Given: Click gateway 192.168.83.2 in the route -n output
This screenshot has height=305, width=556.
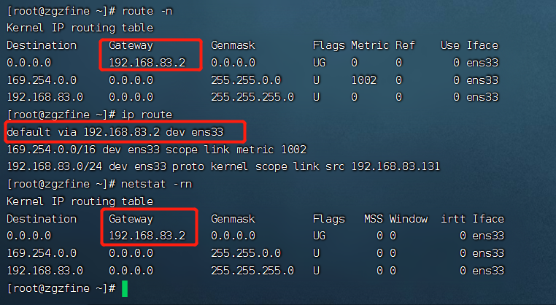Looking at the screenshot, I should pyautogui.click(x=147, y=63).
